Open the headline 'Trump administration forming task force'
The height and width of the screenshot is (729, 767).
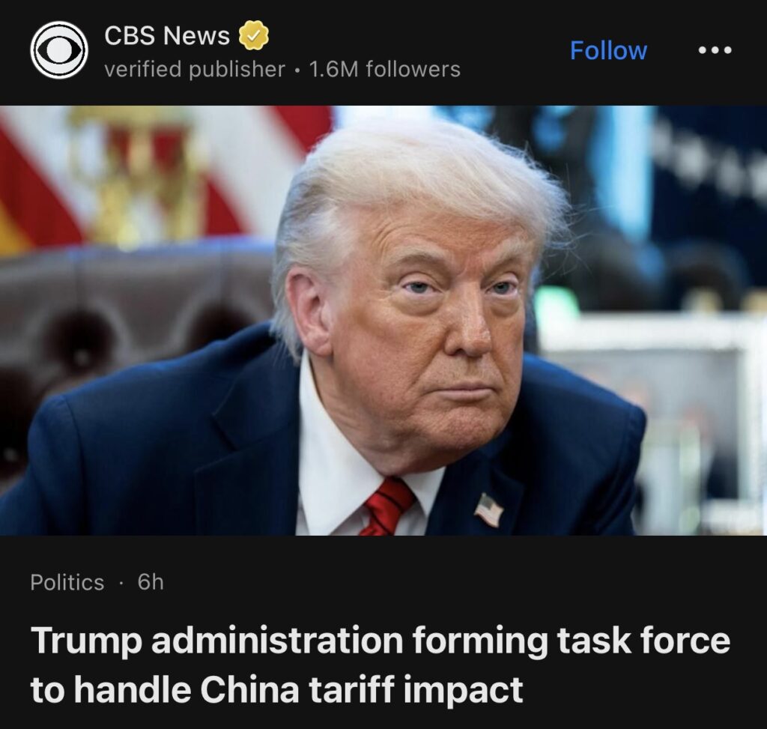381,641
